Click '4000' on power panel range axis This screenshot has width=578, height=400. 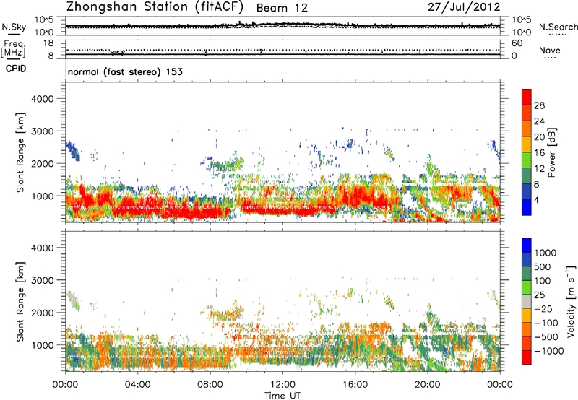42,99
